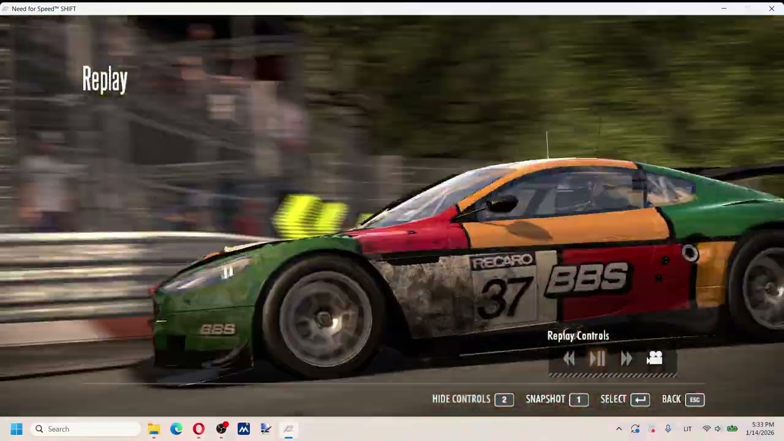The image size is (784, 441).
Task: Open the volume tray icon
Action: [718, 429]
